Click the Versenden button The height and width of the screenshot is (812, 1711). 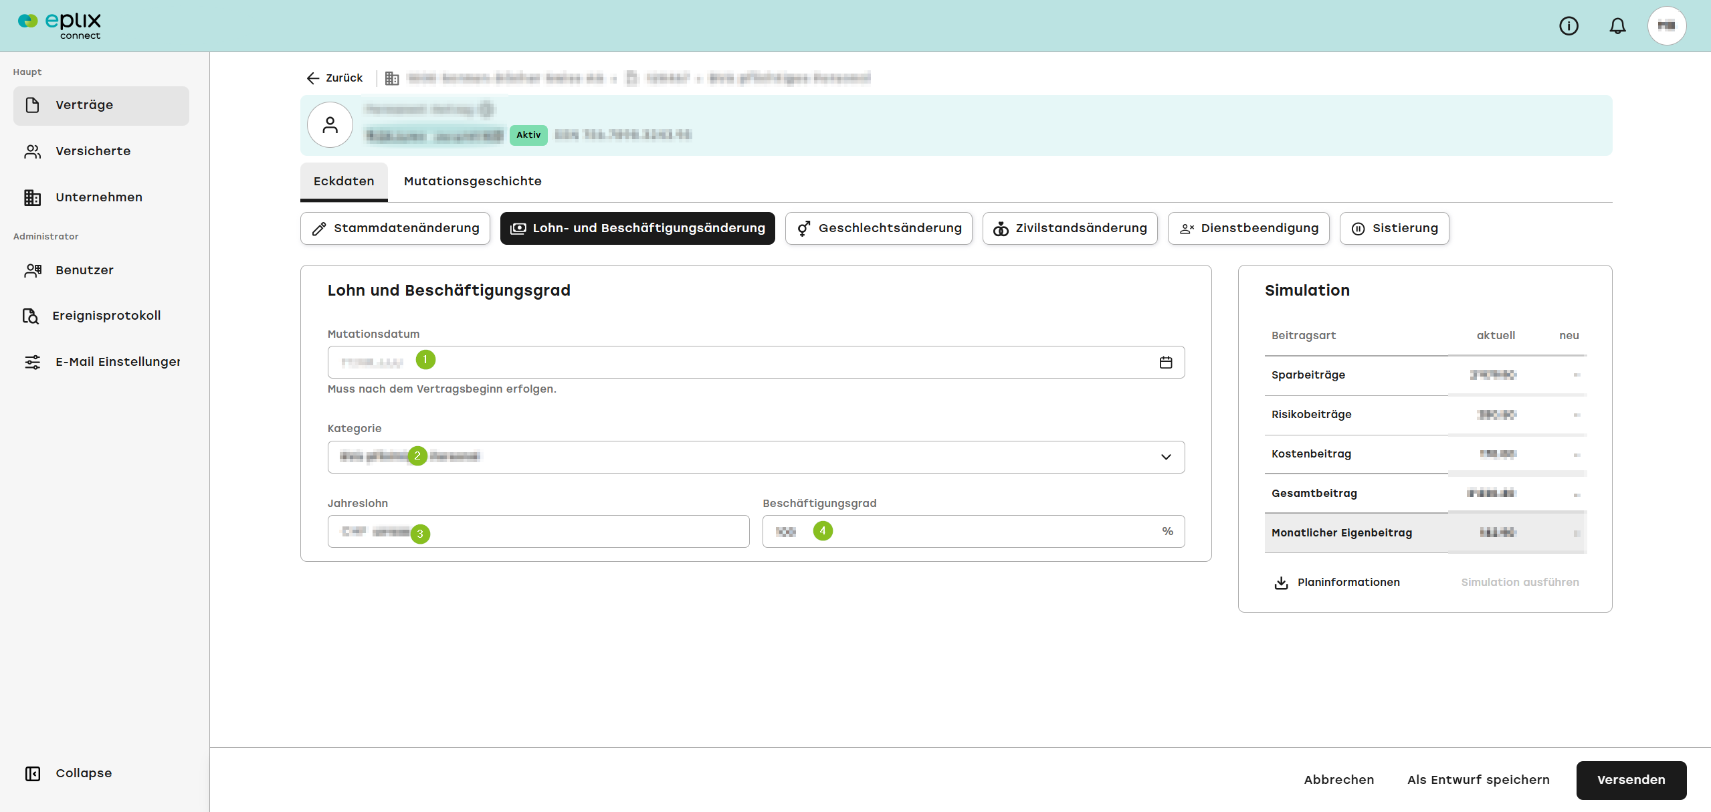(x=1631, y=780)
